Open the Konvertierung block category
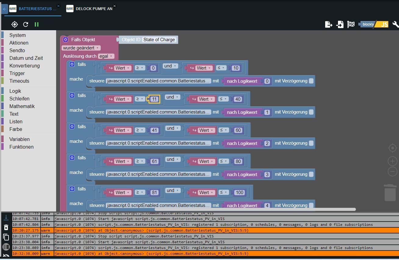The width and height of the screenshot is (399, 260). (24, 66)
